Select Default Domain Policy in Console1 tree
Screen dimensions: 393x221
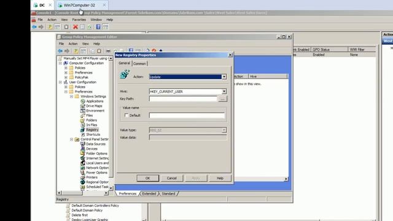87,210
